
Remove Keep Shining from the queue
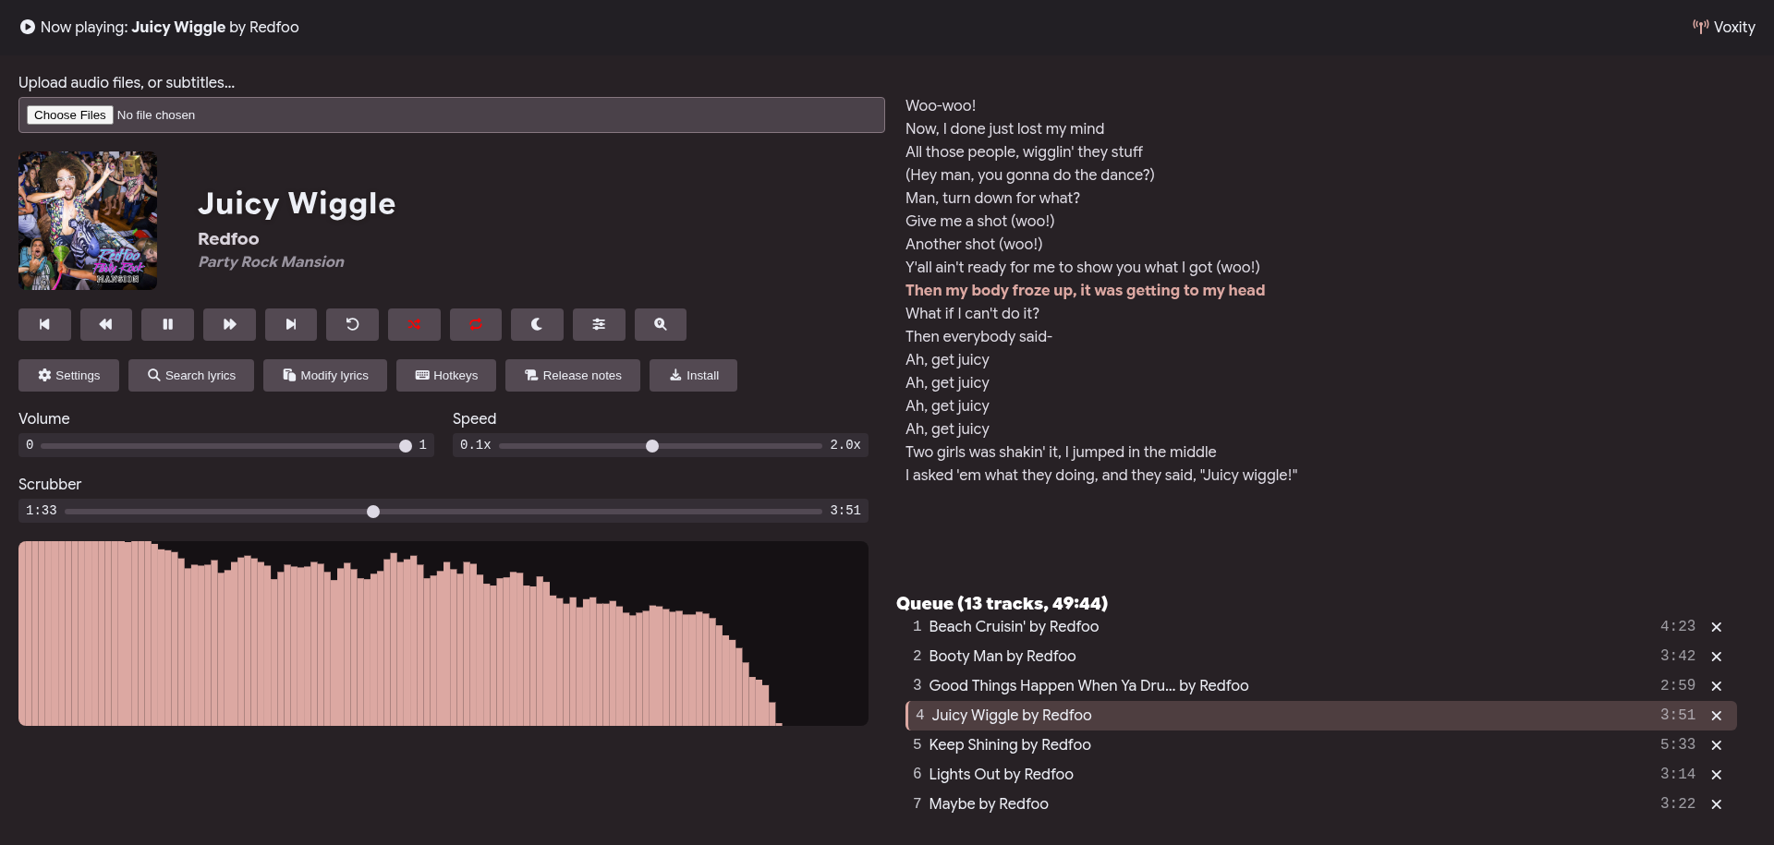tap(1716, 745)
